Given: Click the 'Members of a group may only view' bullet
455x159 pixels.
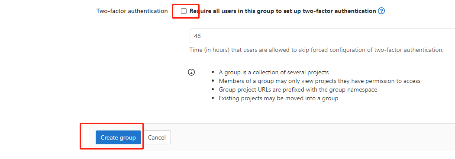Looking at the screenshot, I should click(319, 81).
